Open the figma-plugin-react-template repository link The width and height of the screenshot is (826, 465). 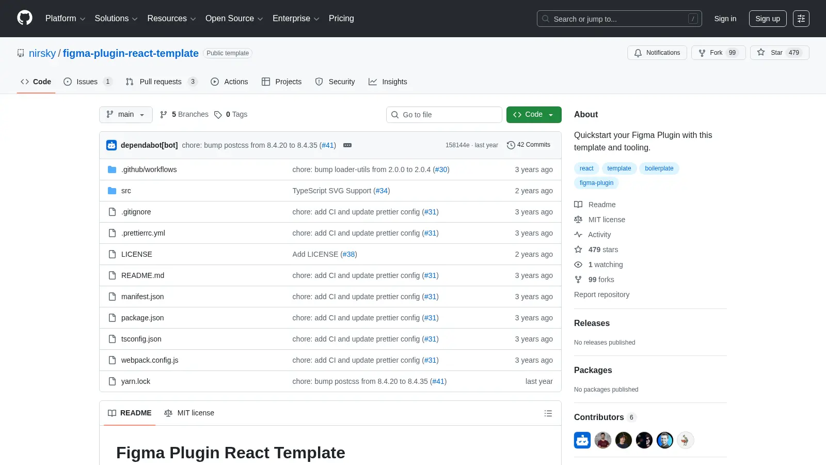coord(131,53)
